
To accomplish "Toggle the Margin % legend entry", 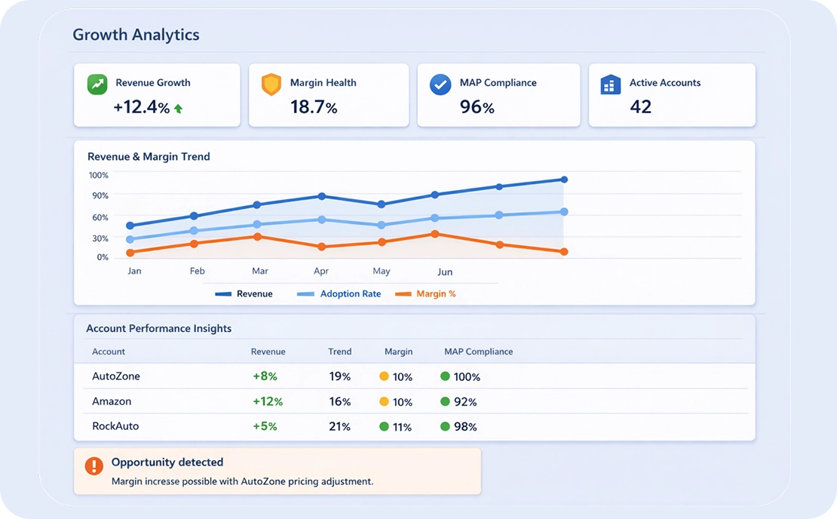I will pos(425,294).
